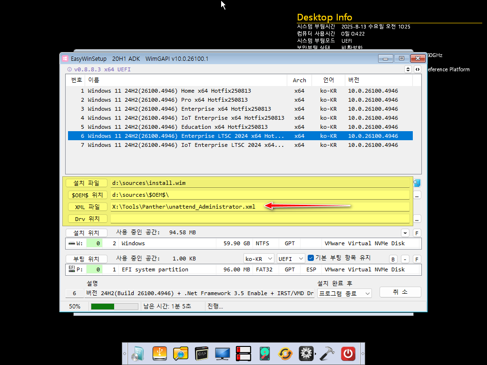Click the dock's right edge diamond handle
The width and height of the screenshot is (487, 365).
[362, 354]
